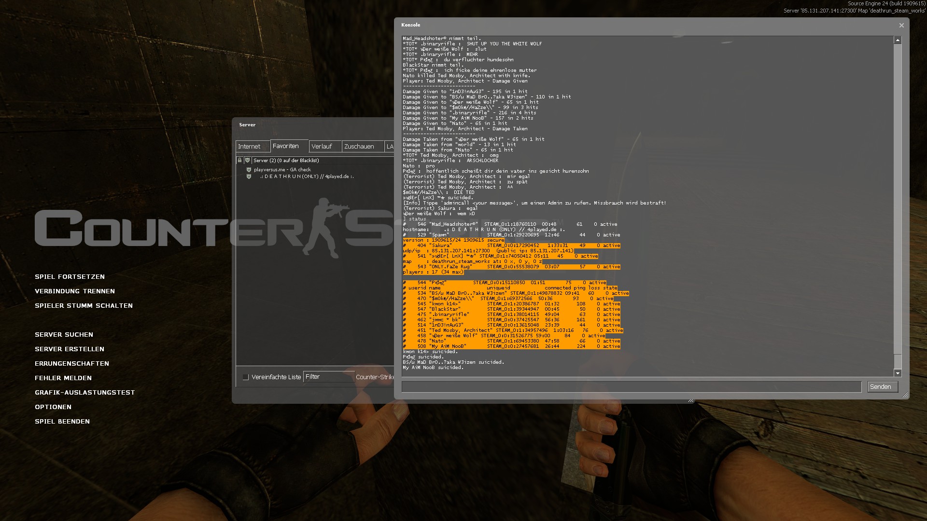The width and height of the screenshot is (927, 521).
Task: Click the Senden button in the console
Action: 883,387
